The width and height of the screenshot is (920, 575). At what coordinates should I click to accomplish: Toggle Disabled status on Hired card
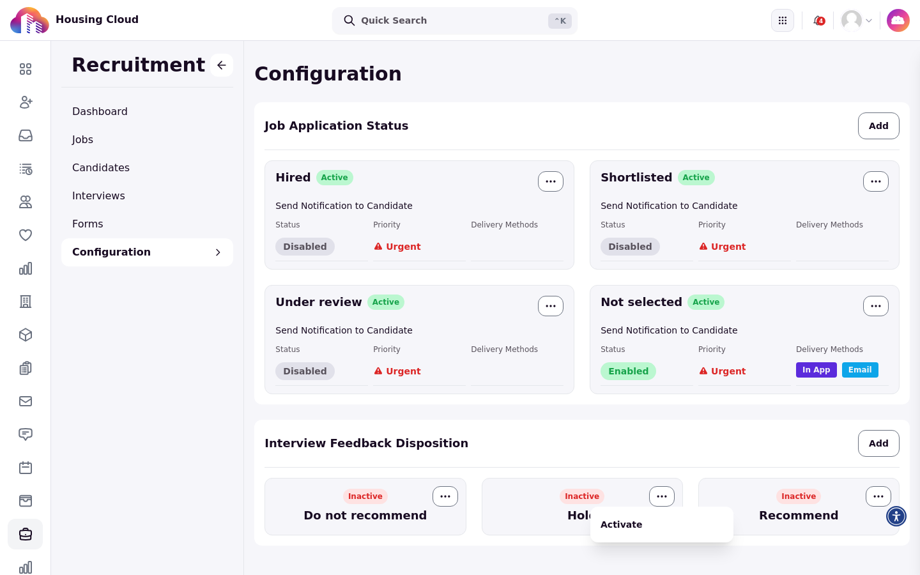click(305, 247)
